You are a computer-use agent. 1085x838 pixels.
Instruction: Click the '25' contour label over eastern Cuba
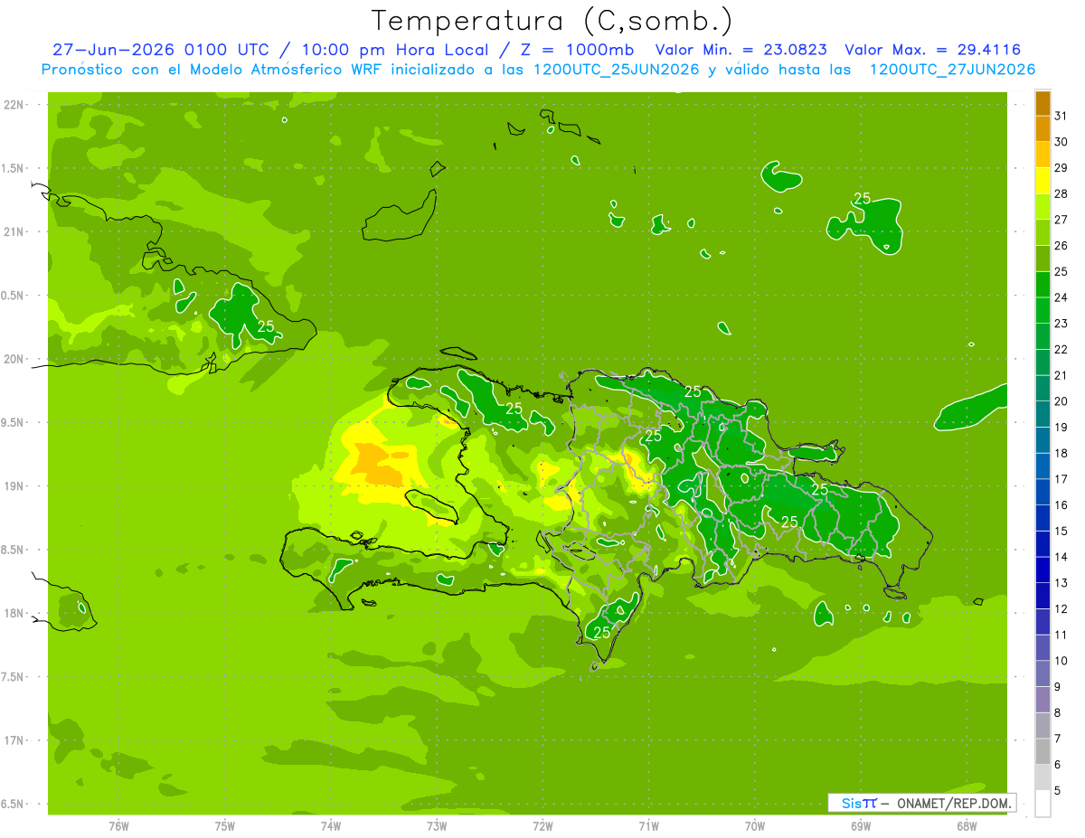(266, 326)
